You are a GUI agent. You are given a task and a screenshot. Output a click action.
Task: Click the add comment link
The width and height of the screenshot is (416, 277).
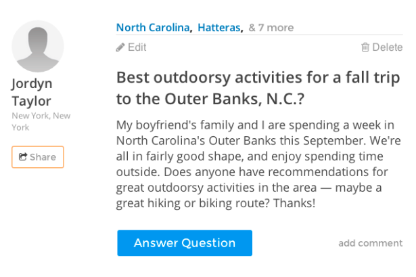371,243
